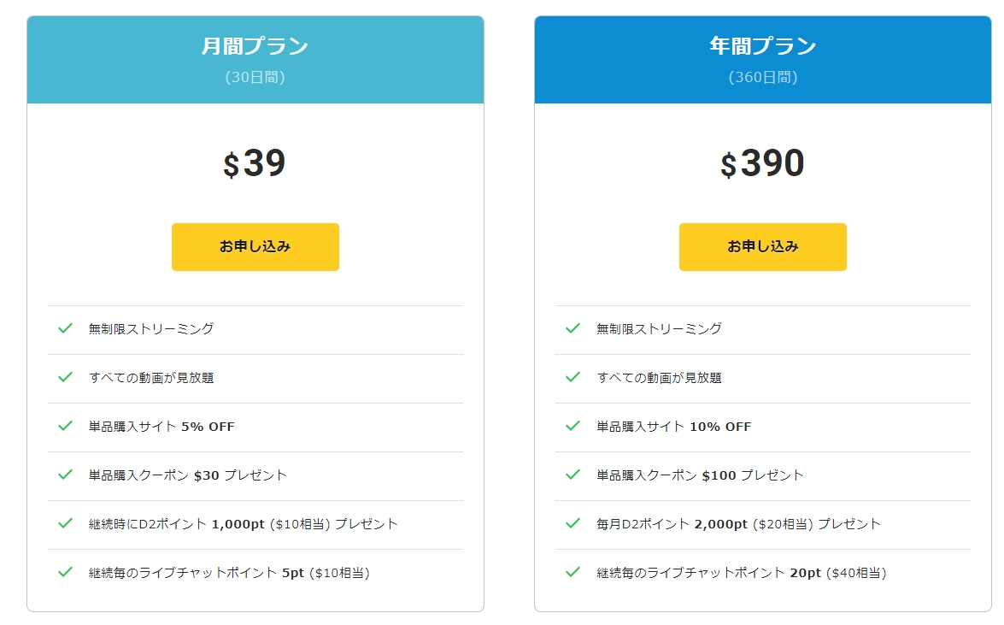The width and height of the screenshot is (1004, 625).
Task: Click checkmark beside 1,000pt D2 point feature
Action: click(65, 523)
